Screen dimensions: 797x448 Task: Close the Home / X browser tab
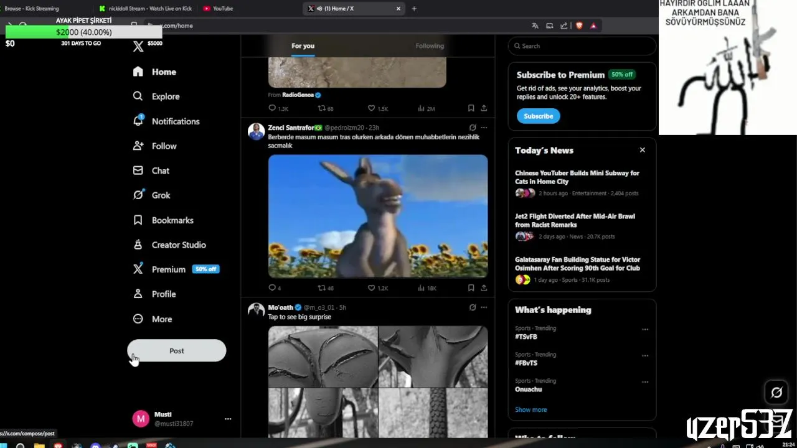(398, 9)
